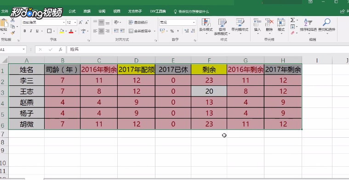Decrease indent in alignment group
The image size is (349, 180).
coord(116,31)
